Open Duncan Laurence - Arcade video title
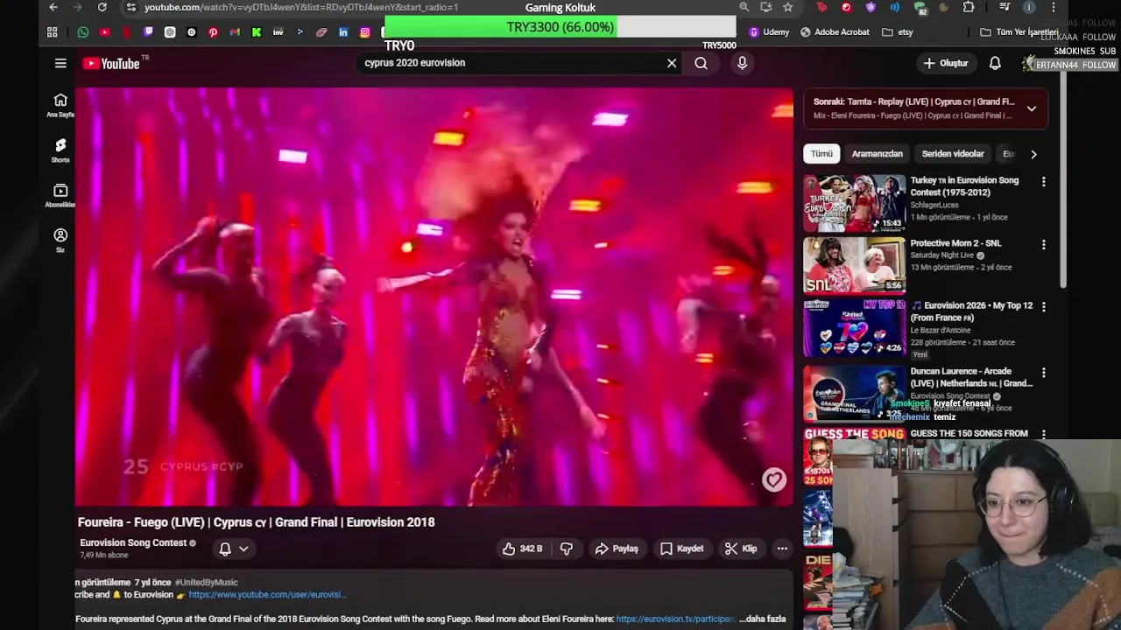 (972, 377)
